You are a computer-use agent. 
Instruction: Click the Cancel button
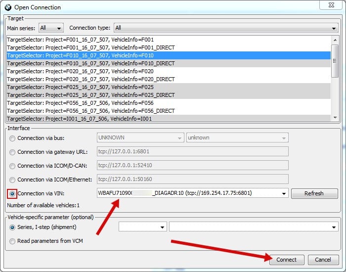323,260
